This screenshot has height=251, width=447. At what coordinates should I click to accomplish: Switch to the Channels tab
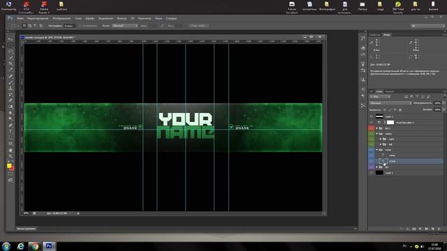(390, 91)
